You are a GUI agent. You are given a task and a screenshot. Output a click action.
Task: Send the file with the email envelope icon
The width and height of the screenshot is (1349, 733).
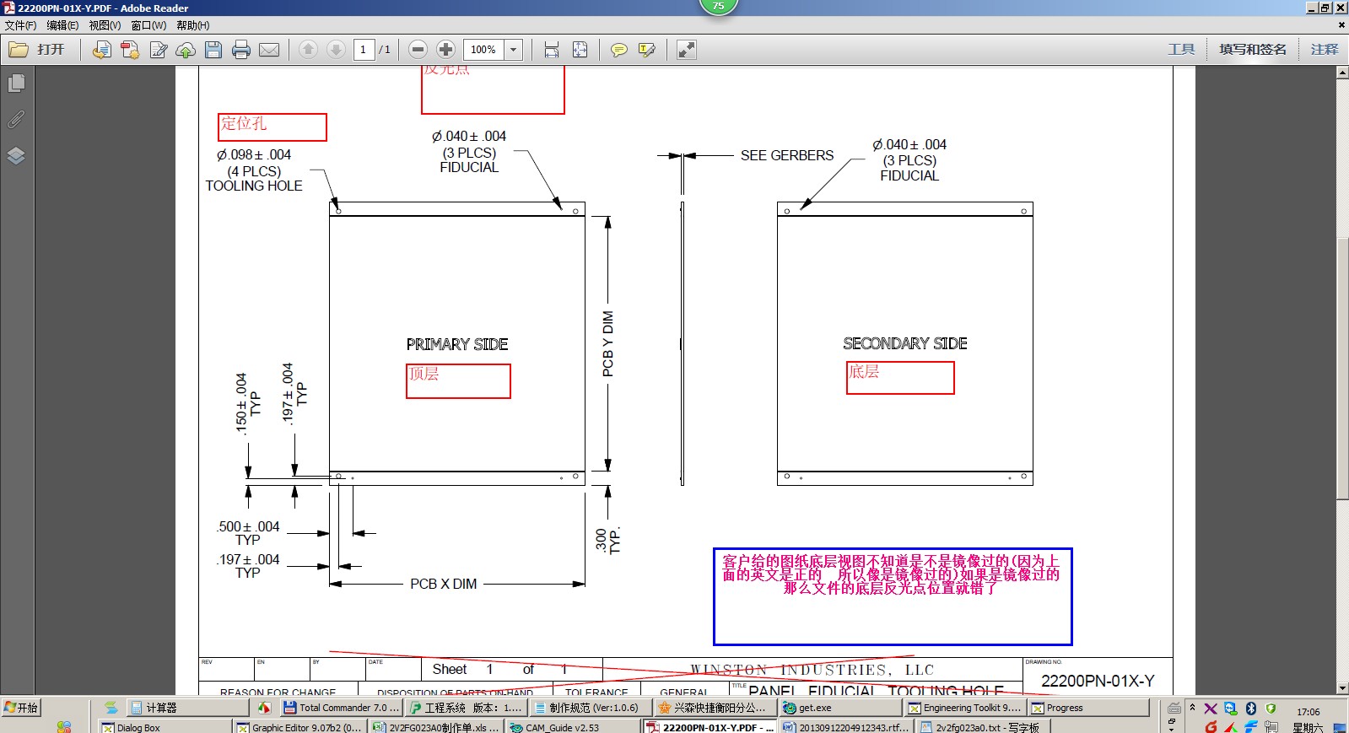269,50
